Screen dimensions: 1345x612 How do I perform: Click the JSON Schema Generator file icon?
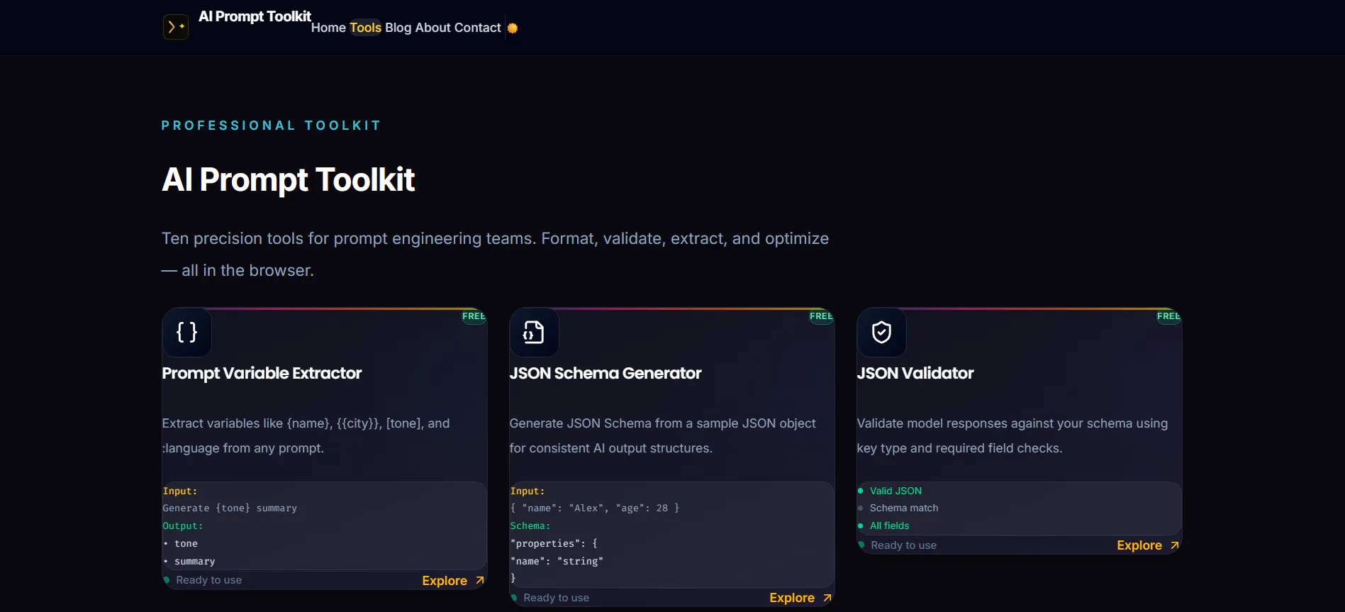(534, 332)
